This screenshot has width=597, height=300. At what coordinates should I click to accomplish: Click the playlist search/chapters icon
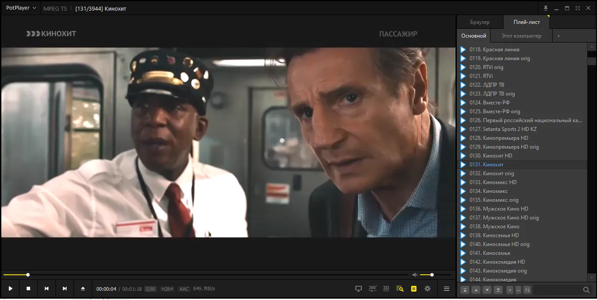click(400, 288)
